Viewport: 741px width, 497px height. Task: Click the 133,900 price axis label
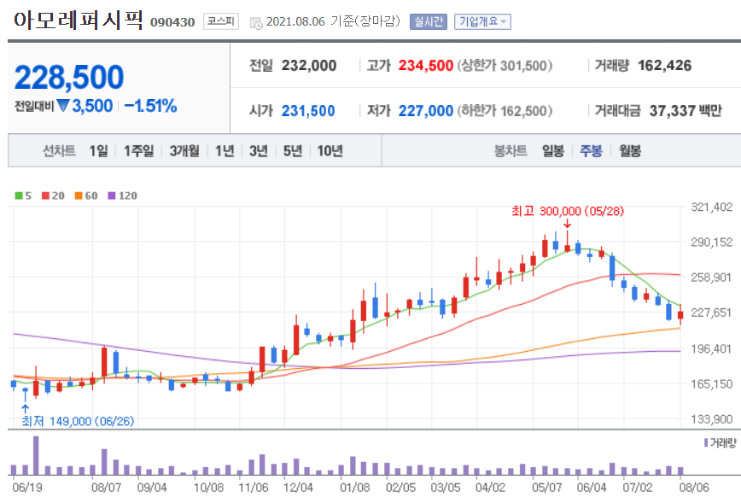[712, 419]
